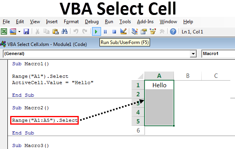Click the Select All corner triangle
Screen dimensions: 235x149
141,76
